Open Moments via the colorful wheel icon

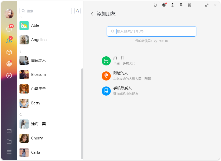(x=9, y=64)
